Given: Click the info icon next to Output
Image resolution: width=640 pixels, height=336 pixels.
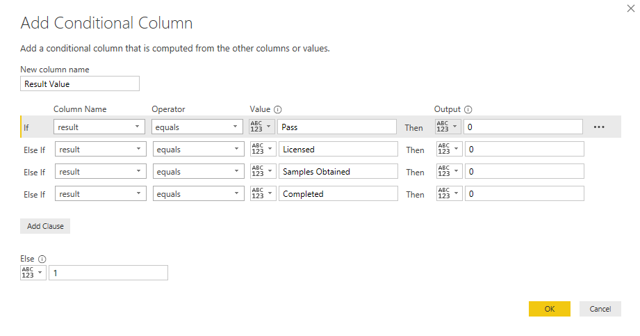Looking at the screenshot, I should (x=468, y=110).
